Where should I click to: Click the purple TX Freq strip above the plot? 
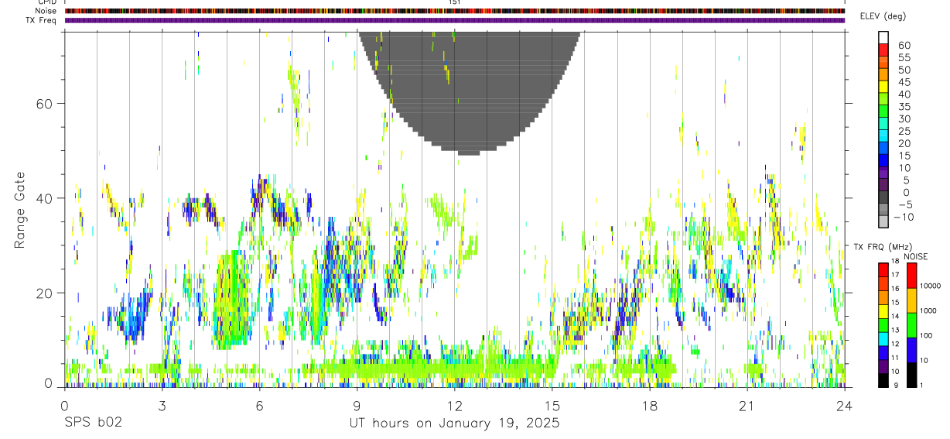point(454,20)
